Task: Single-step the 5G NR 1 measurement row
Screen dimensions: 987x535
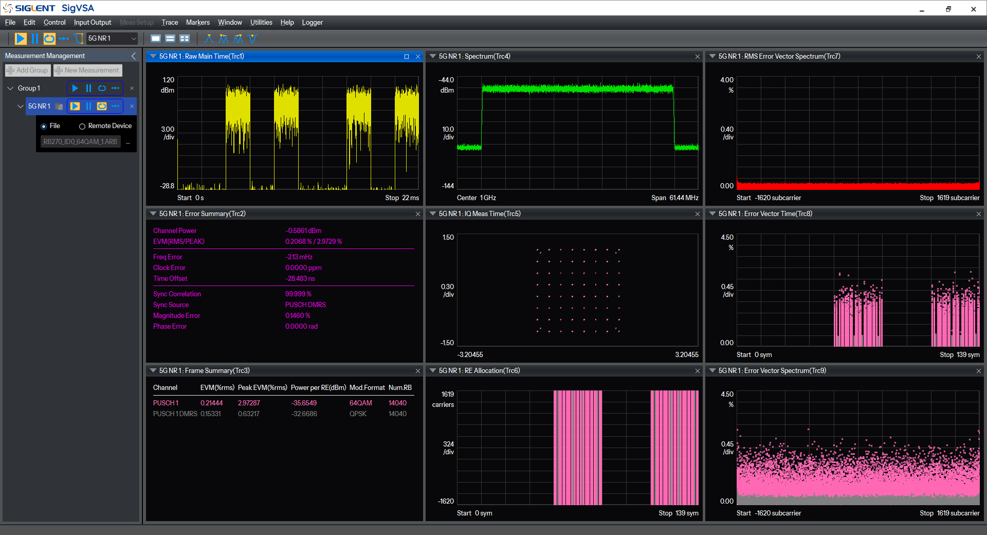Action: pos(116,106)
